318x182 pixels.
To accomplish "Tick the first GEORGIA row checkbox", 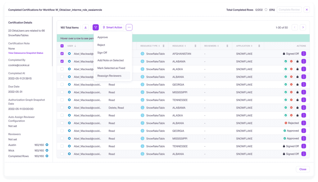I will click(62, 84).
